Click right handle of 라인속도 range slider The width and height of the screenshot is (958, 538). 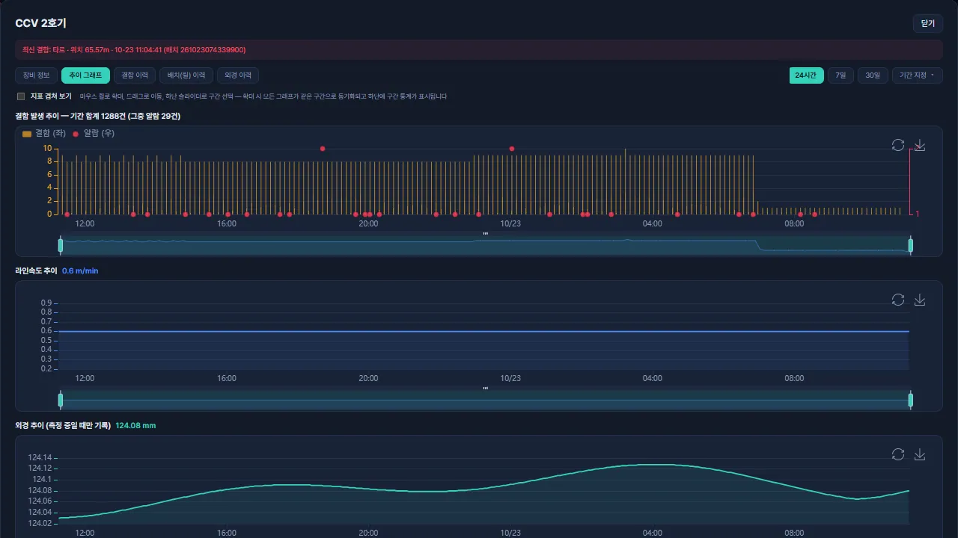pyautogui.click(x=911, y=400)
